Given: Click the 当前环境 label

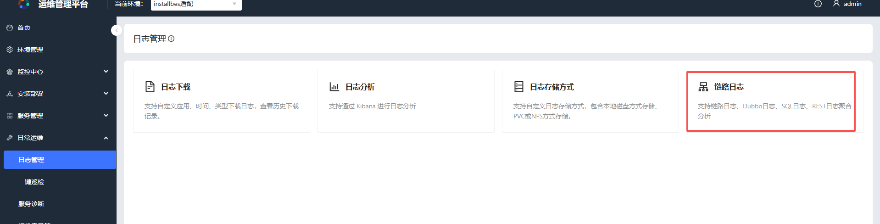Looking at the screenshot, I should tap(129, 4).
